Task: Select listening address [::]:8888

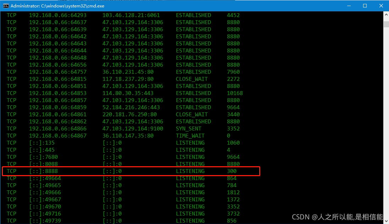Action: [43, 171]
